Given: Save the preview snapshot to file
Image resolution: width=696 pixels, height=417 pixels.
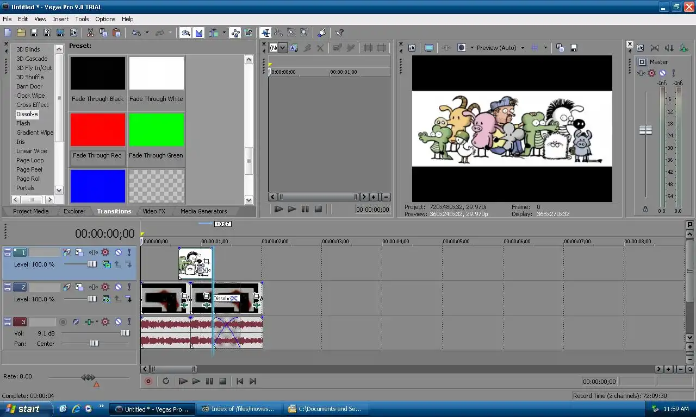Looking at the screenshot, I should pyautogui.click(x=573, y=48).
